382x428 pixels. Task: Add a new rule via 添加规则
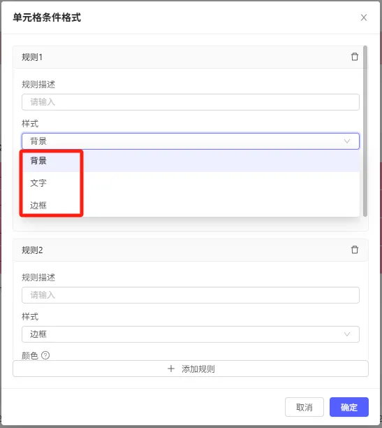pos(191,369)
